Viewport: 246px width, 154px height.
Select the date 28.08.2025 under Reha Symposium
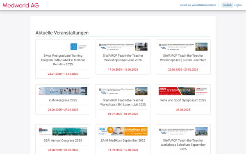(x=183, y=110)
